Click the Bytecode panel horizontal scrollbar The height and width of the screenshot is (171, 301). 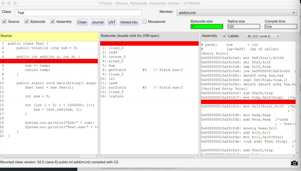(149, 156)
